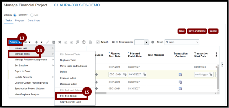Click the freeze columns icon before Detach
229x108 pixels.
[90, 42]
